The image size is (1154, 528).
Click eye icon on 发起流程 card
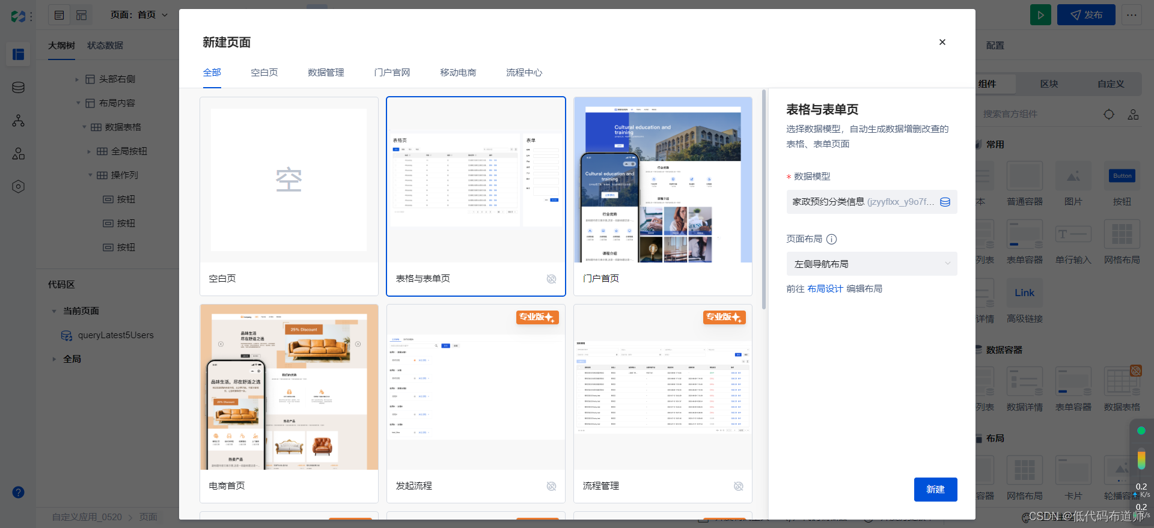tap(551, 486)
